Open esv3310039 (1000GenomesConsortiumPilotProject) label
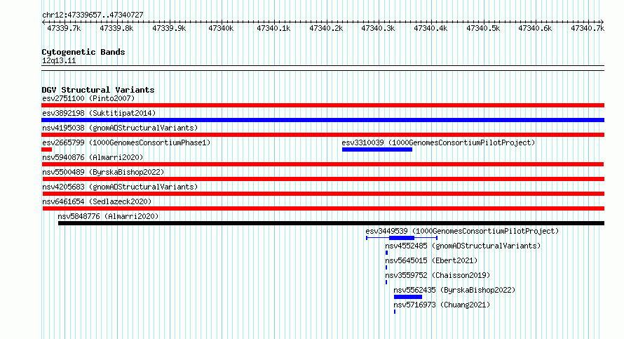The width and height of the screenshot is (624, 339). point(438,142)
